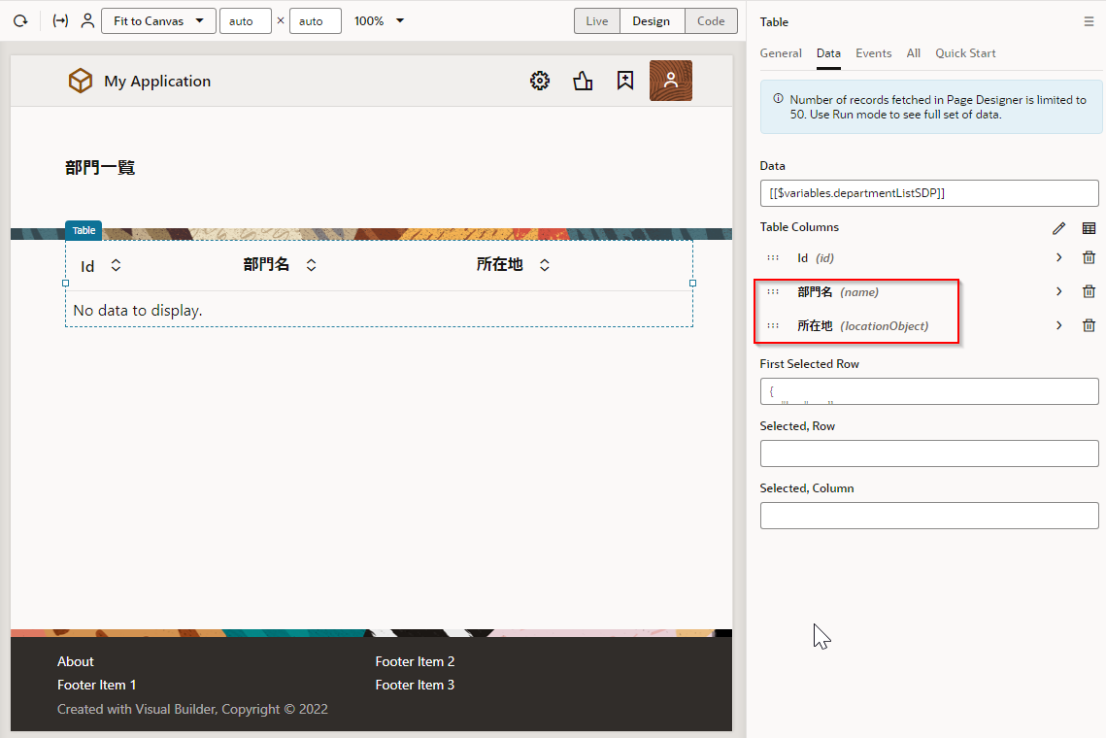This screenshot has height=738, width=1106.
Task: Open the Quick Start tab
Action: coord(965,53)
